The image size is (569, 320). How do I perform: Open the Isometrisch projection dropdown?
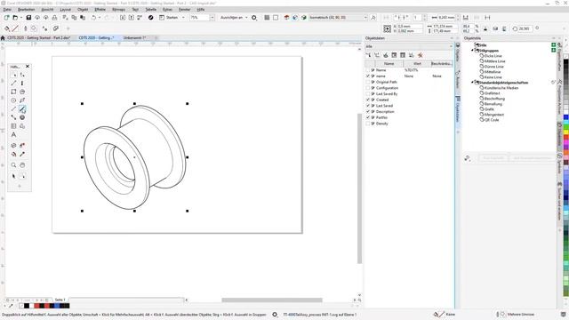pos(365,18)
